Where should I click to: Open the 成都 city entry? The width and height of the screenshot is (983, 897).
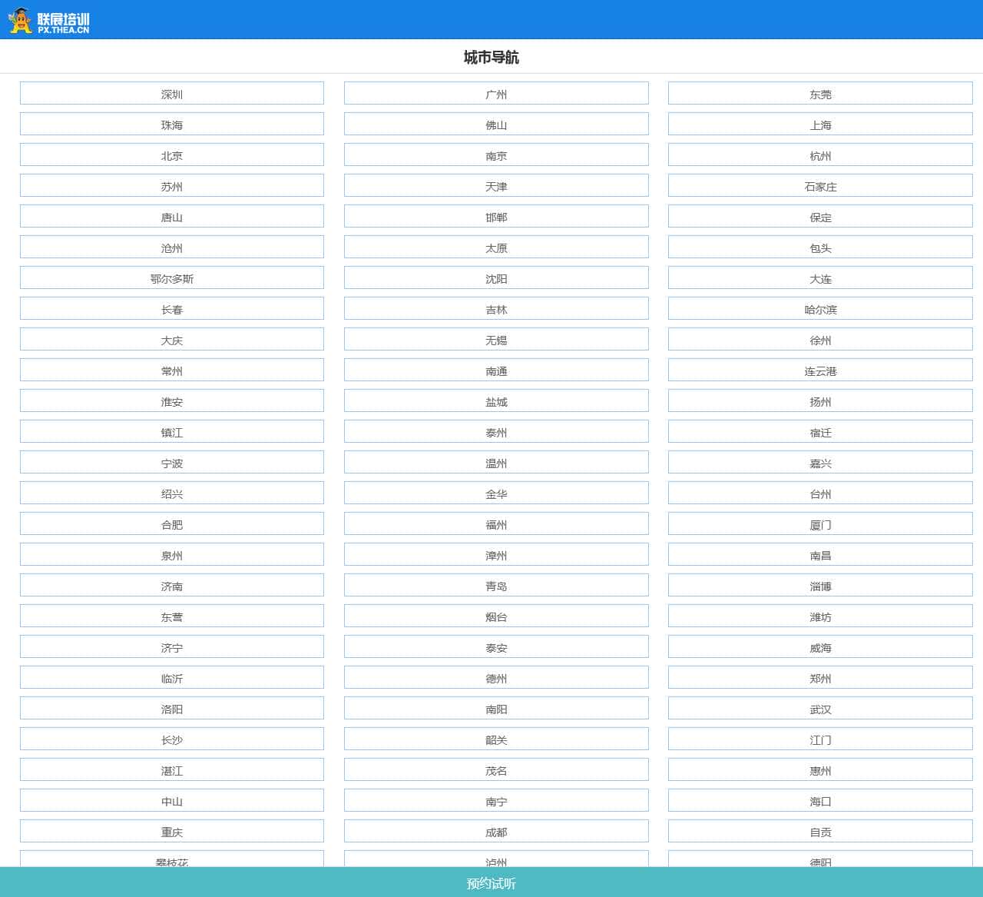pyautogui.click(x=496, y=832)
